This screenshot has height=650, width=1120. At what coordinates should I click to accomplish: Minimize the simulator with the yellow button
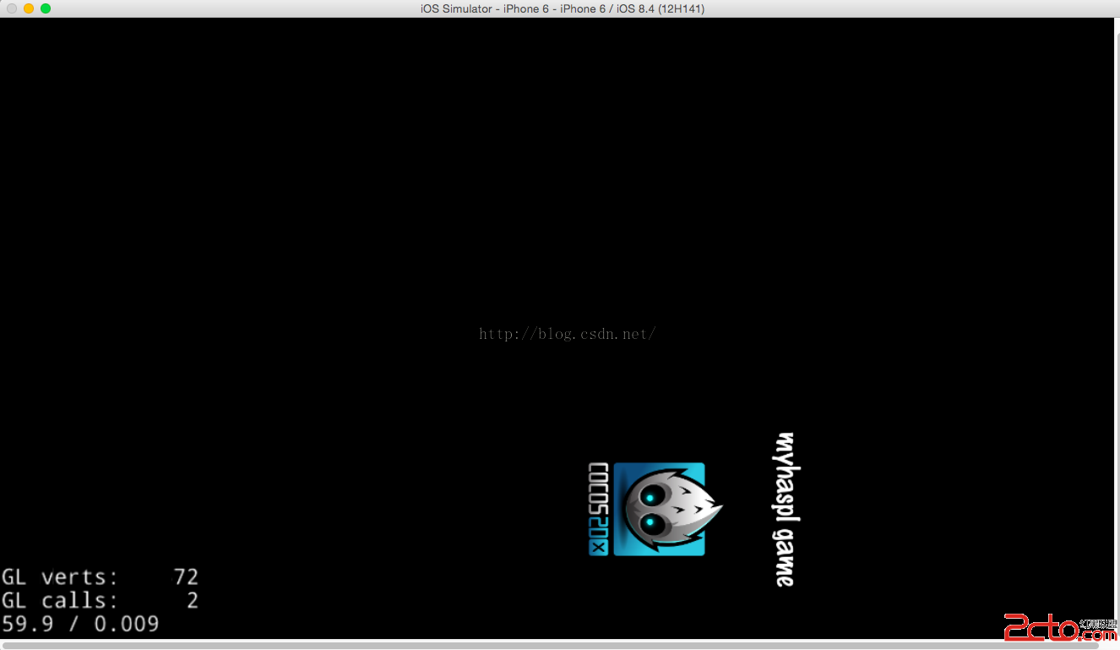[x=29, y=8]
